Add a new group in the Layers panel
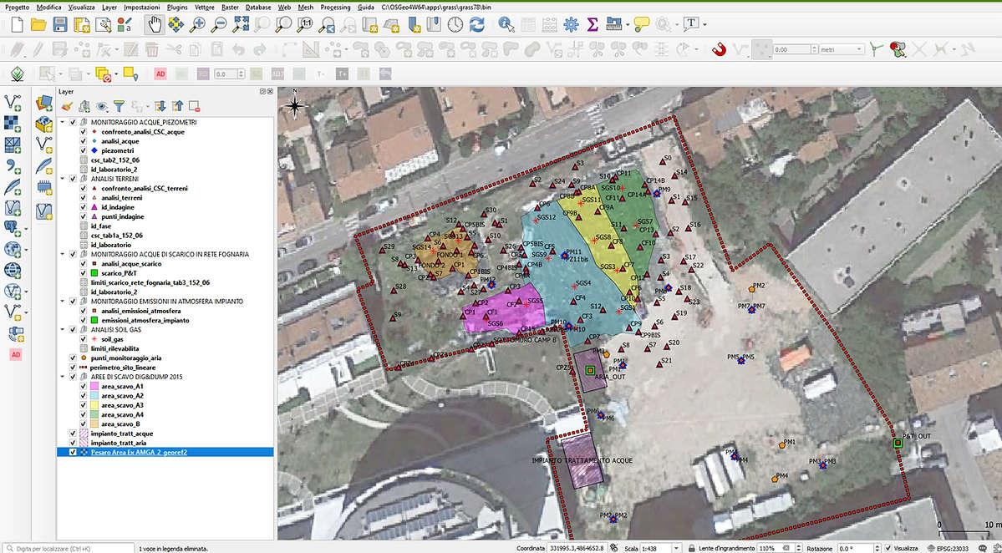The height and width of the screenshot is (553, 1002). (84, 106)
